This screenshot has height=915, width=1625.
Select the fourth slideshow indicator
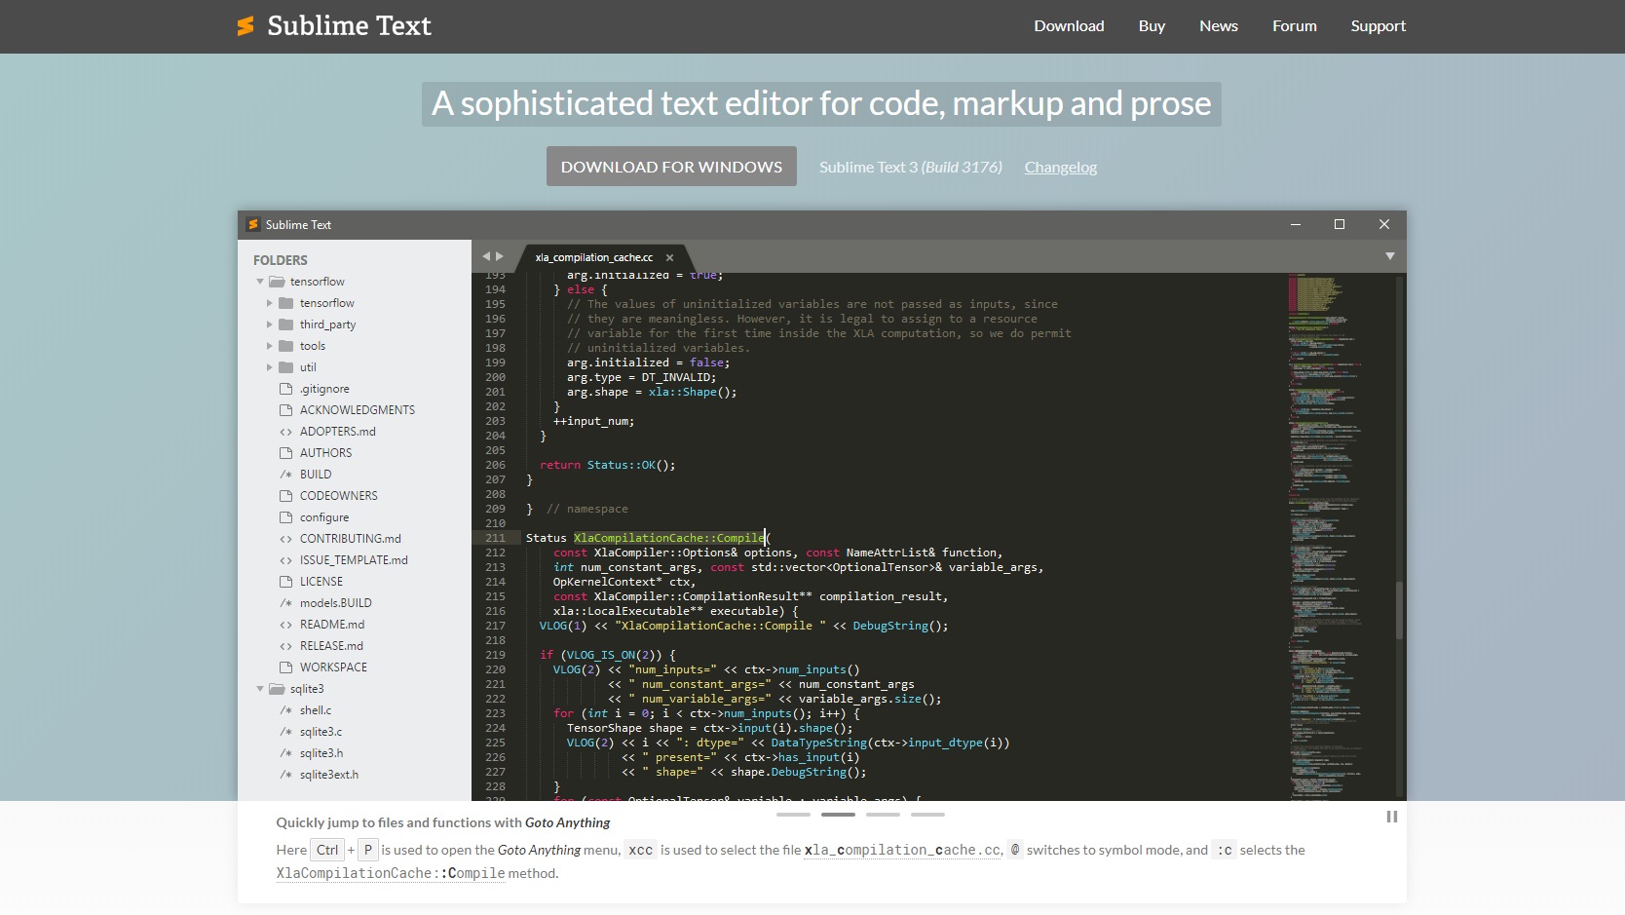(x=927, y=814)
